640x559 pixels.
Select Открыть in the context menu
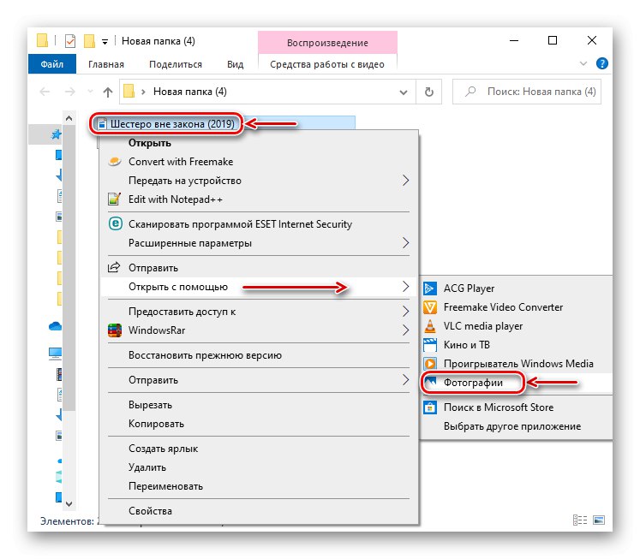coord(259,143)
